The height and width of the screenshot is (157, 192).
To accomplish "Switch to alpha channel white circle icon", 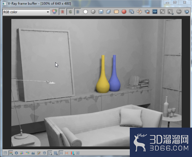I will [85, 12].
